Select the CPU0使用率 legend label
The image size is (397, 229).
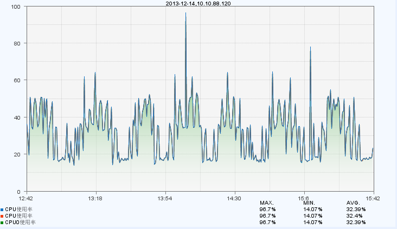(x=20, y=223)
